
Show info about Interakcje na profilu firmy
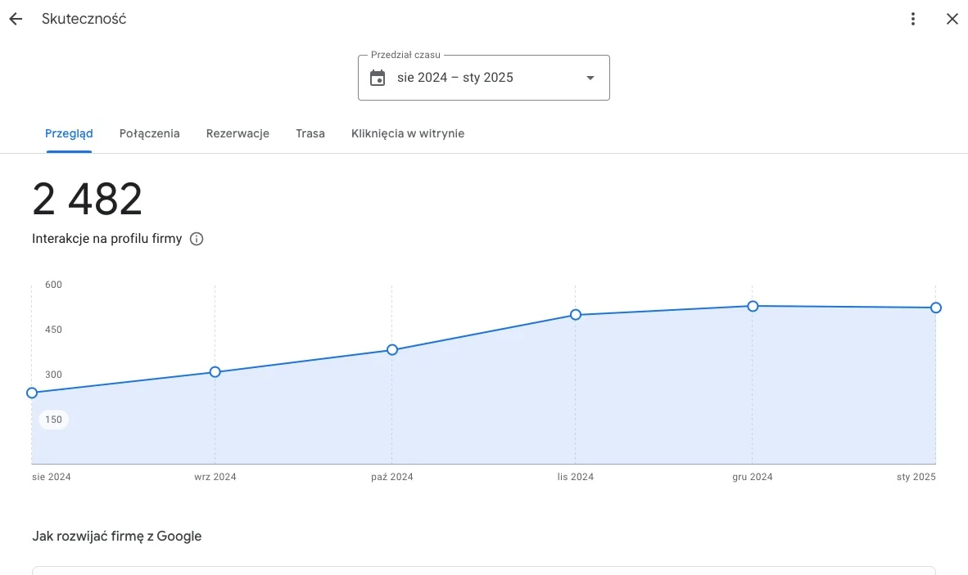coord(197,239)
